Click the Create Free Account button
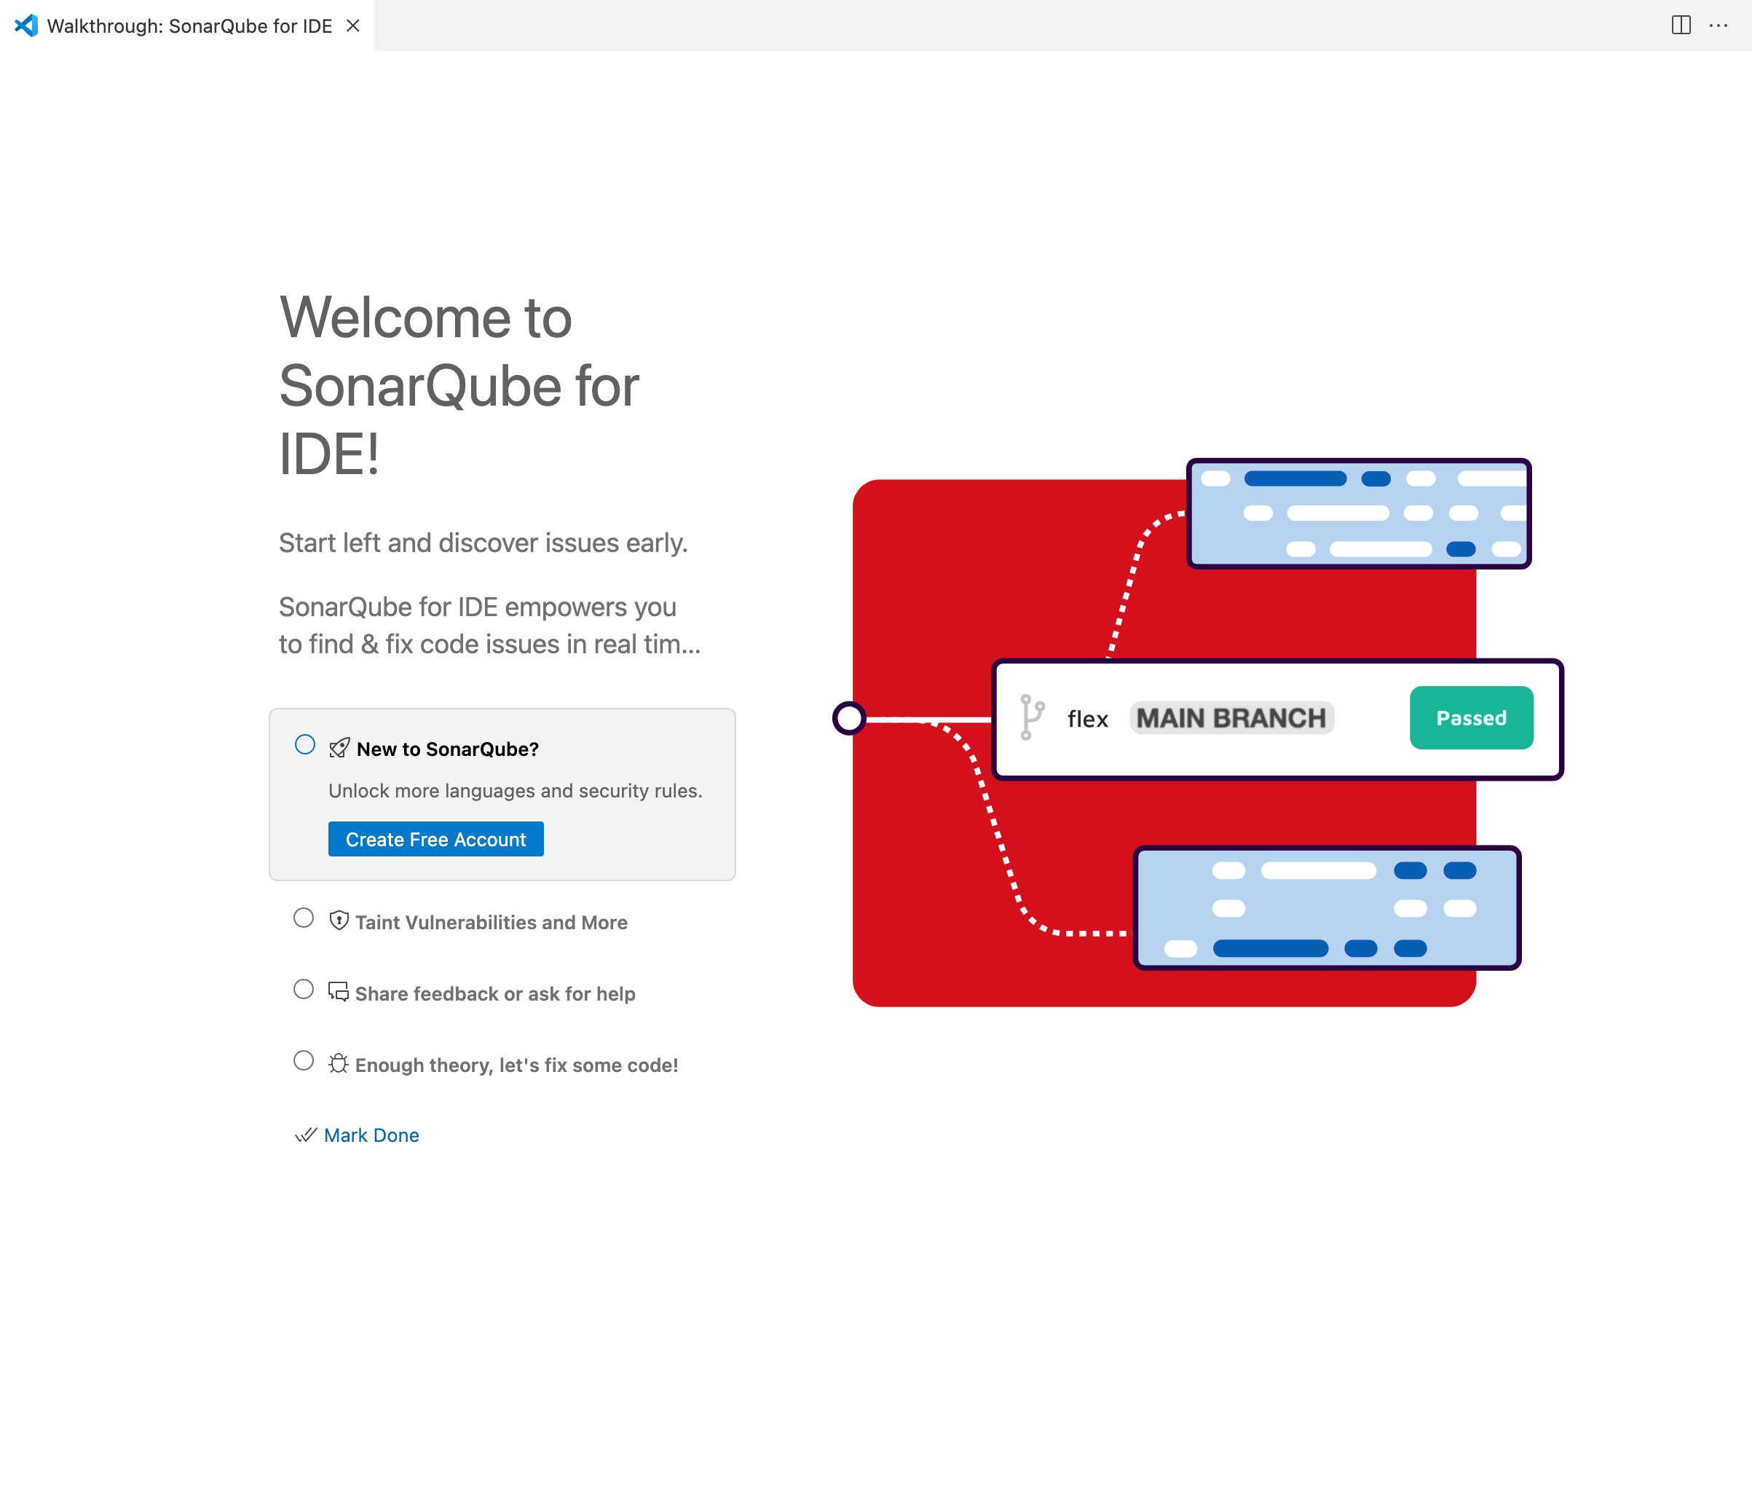1752x1490 pixels. click(436, 839)
